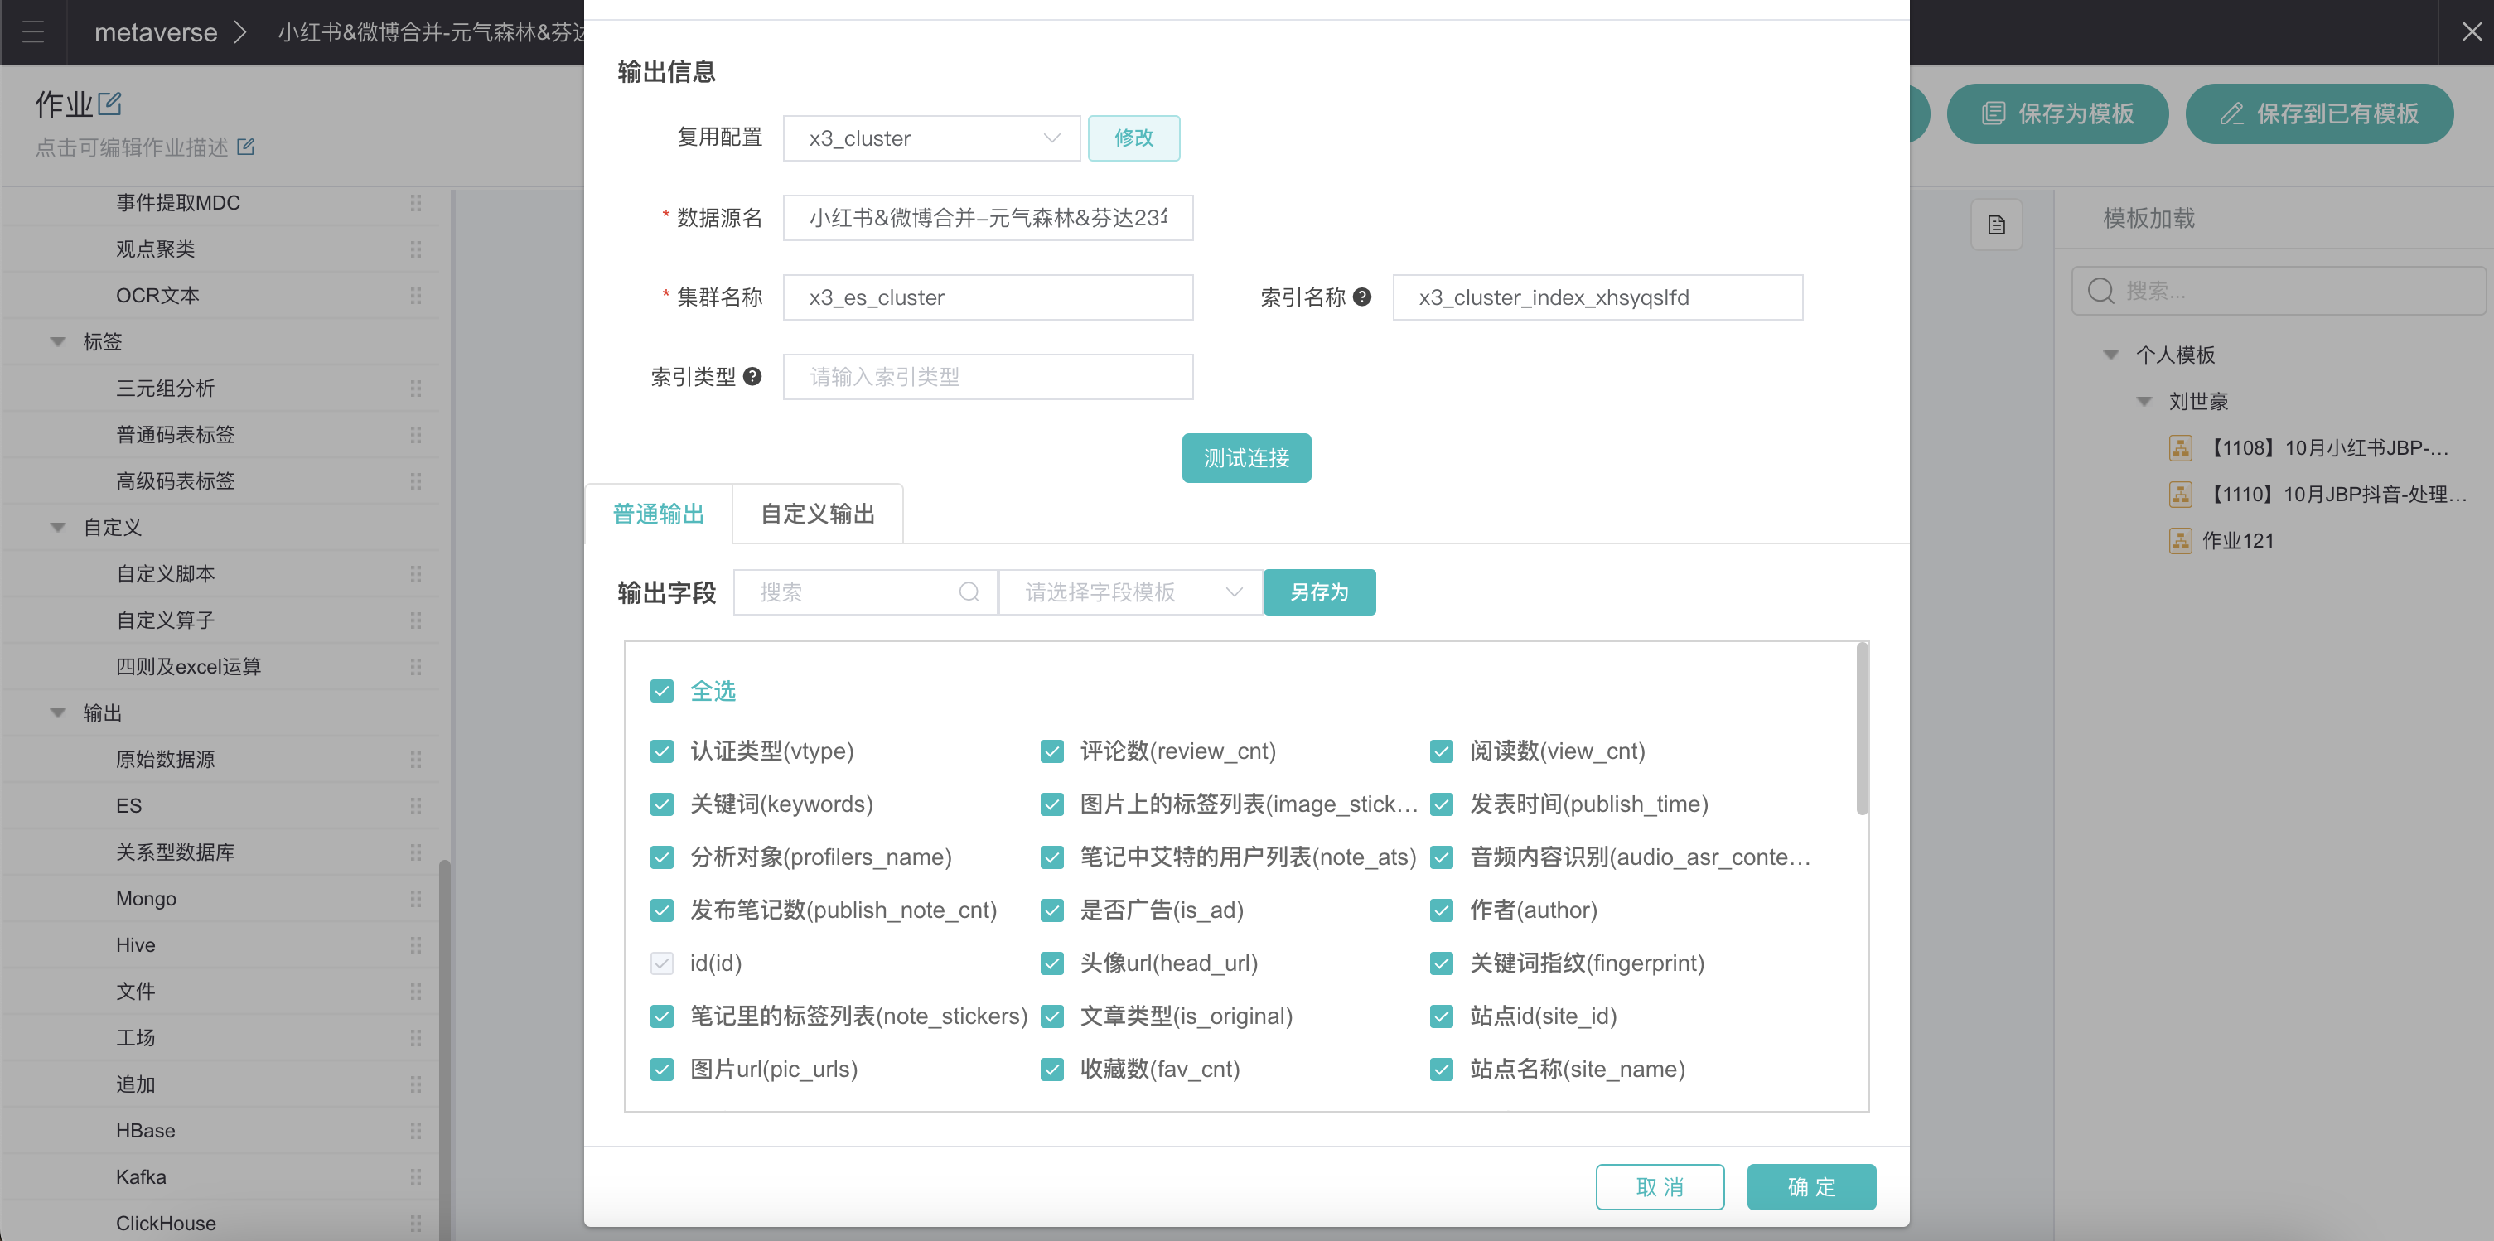Click 保存为模板 button
Viewport: 2494px width, 1241px height.
pos(2057,114)
